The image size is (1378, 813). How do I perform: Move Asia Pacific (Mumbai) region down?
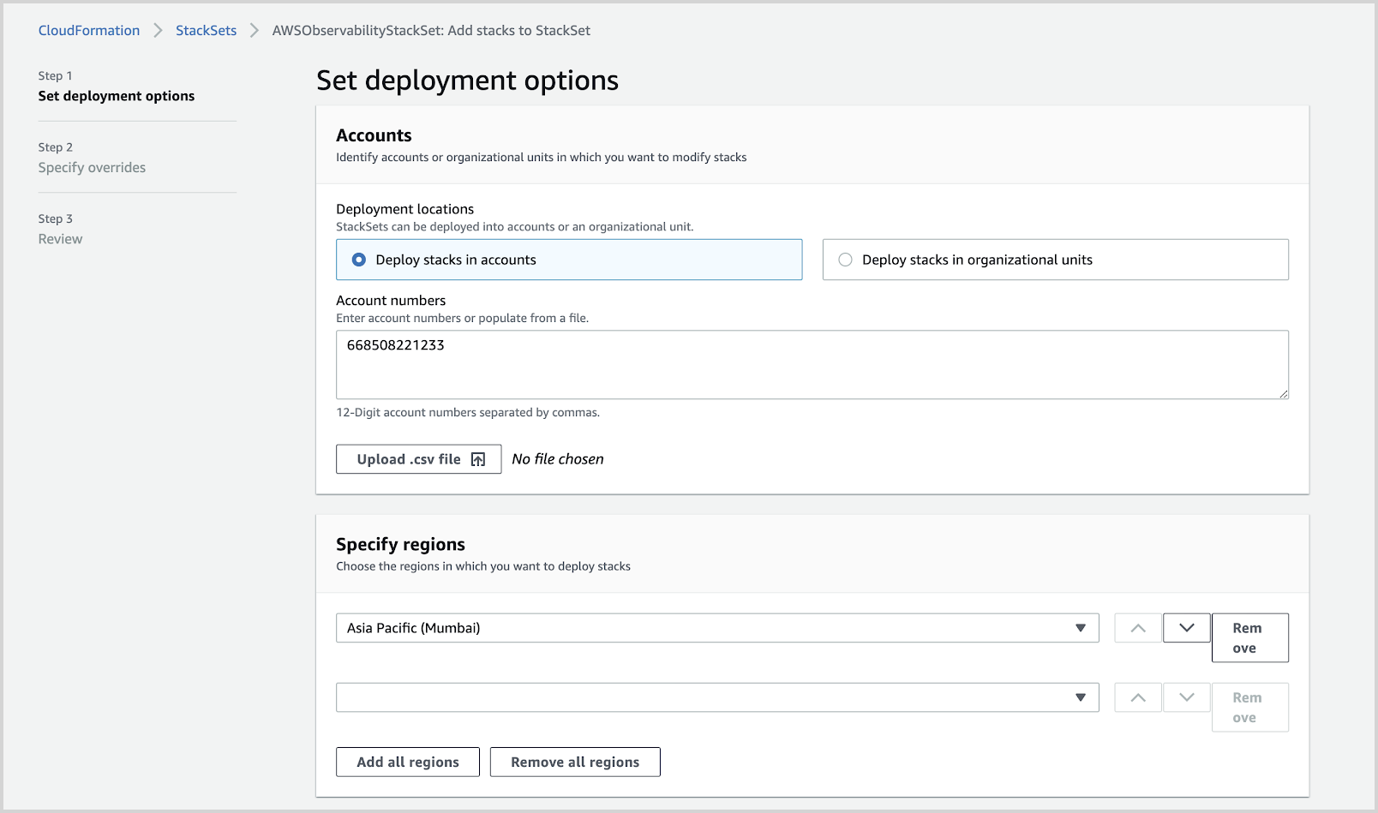pyautogui.click(x=1186, y=627)
